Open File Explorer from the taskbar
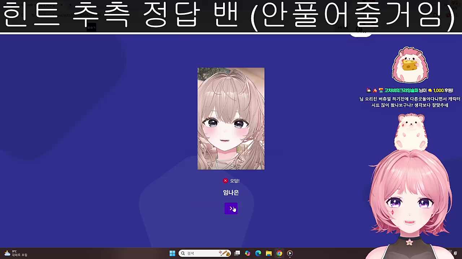 [269, 253]
